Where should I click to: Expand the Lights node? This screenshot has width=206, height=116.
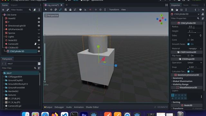tap(4, 37)
